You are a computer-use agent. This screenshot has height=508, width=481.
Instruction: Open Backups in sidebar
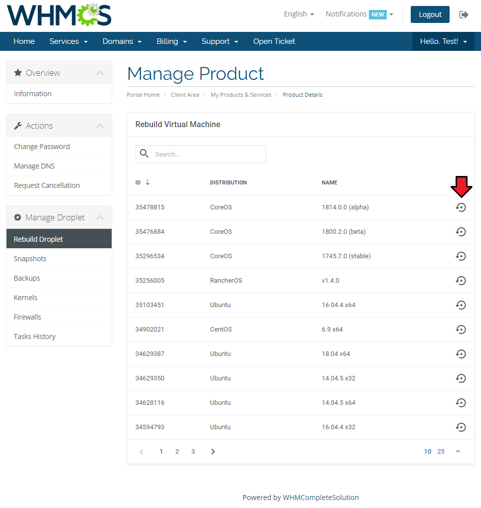pos(59,278)
